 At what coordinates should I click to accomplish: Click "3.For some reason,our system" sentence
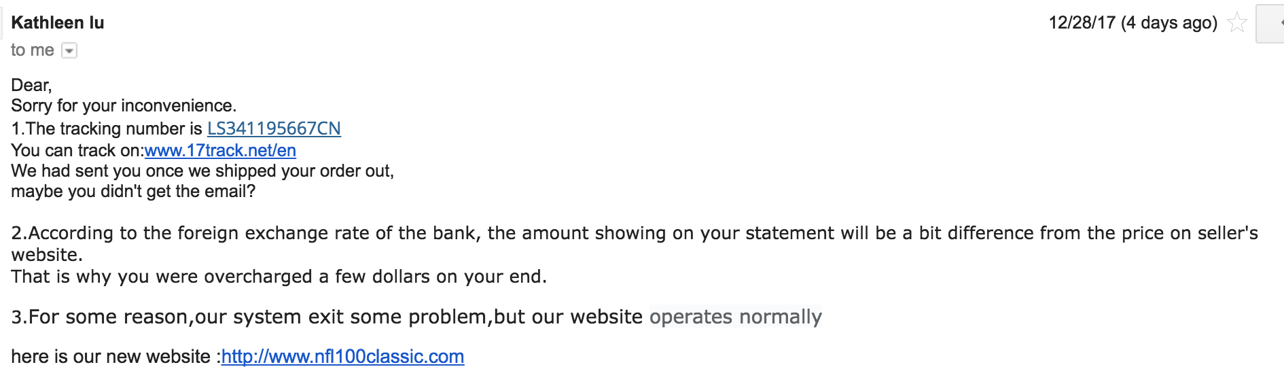pos(327,317)
